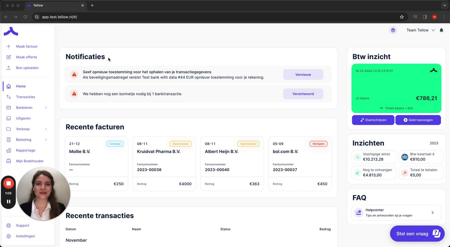
Task: Click the Nog te ontvangen arrow icon
Action: (358, 173)
